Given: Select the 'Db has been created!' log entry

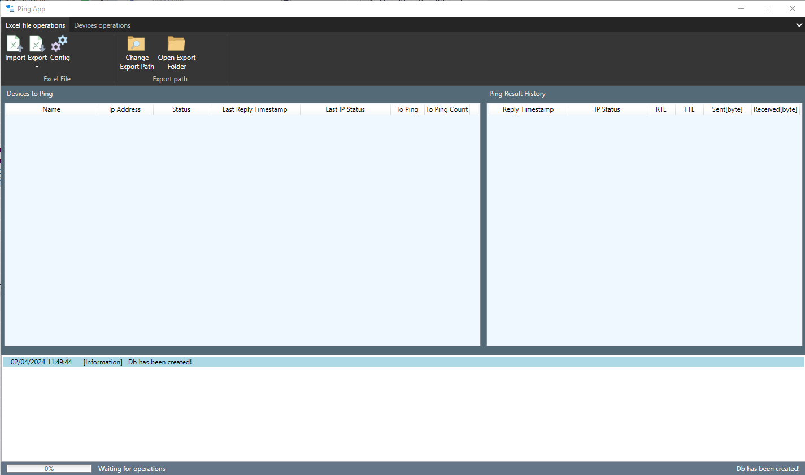Looking at the screenshot, I should point(160,362).
